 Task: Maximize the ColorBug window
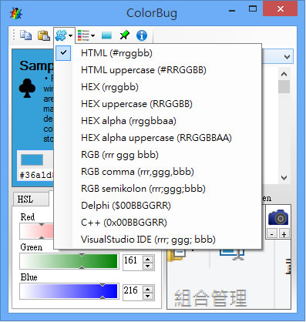[x=253, y=9]
